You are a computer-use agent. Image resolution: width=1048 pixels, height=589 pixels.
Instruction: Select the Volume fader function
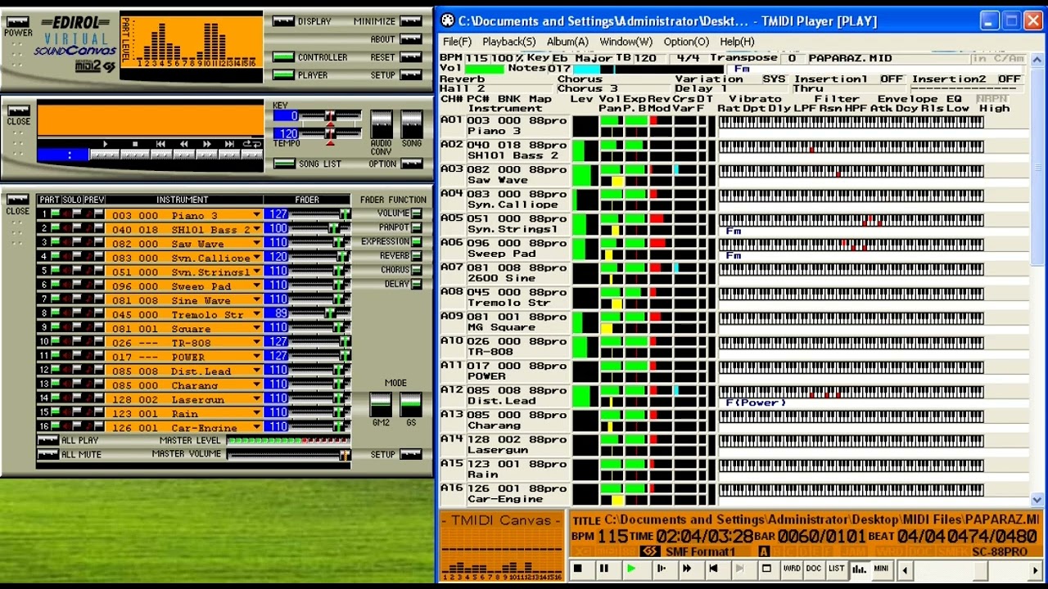417,214
